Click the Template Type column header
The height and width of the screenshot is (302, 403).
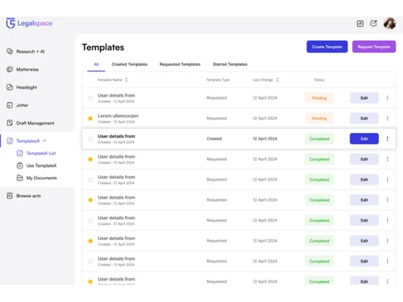[x=218, y=80]
